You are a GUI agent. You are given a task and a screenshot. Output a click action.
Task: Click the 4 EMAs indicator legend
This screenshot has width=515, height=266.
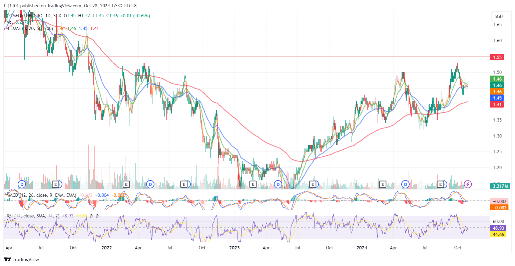pyautogui.click(x=30, y=29)
